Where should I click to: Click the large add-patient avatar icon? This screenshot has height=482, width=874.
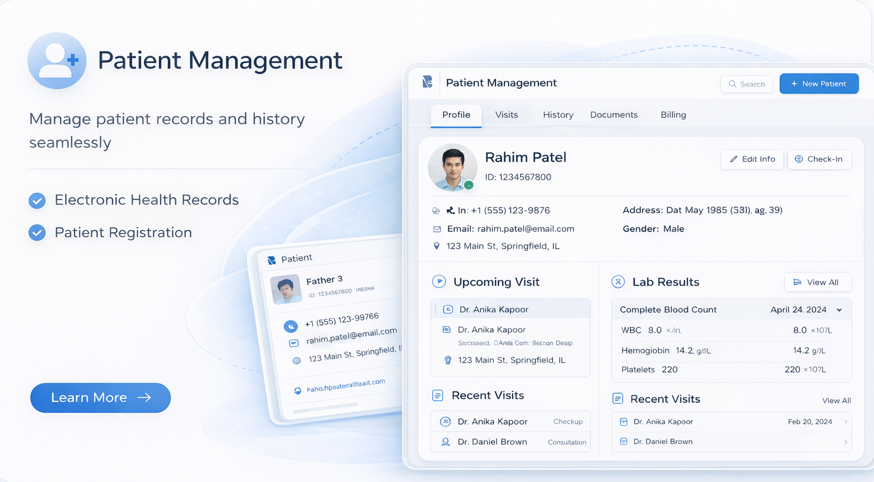point(57,60)
